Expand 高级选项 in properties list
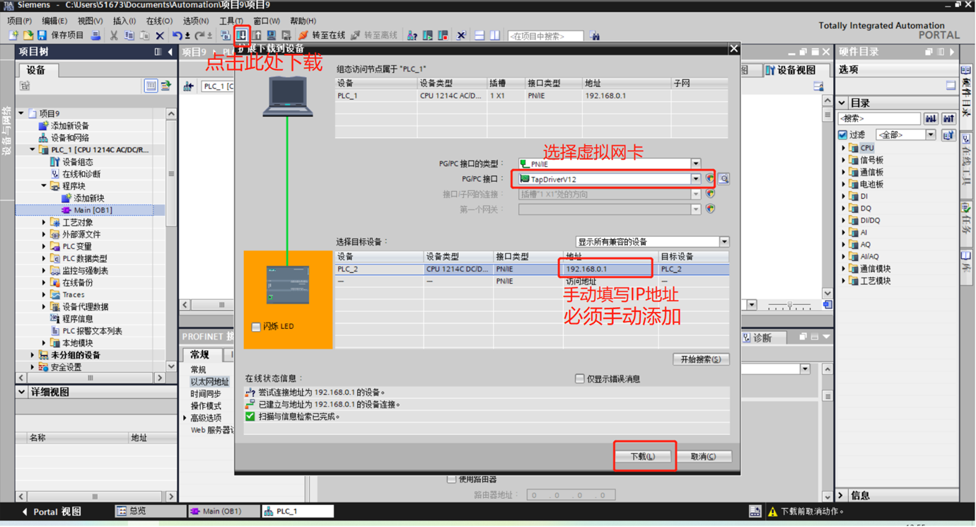Viewport: 976px width, 527px height. coord(185,418)
